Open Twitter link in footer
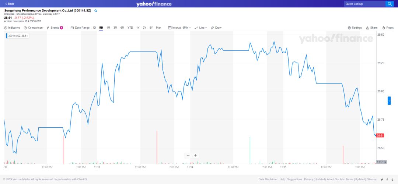398x184 pixels. [x=382, y=180]
